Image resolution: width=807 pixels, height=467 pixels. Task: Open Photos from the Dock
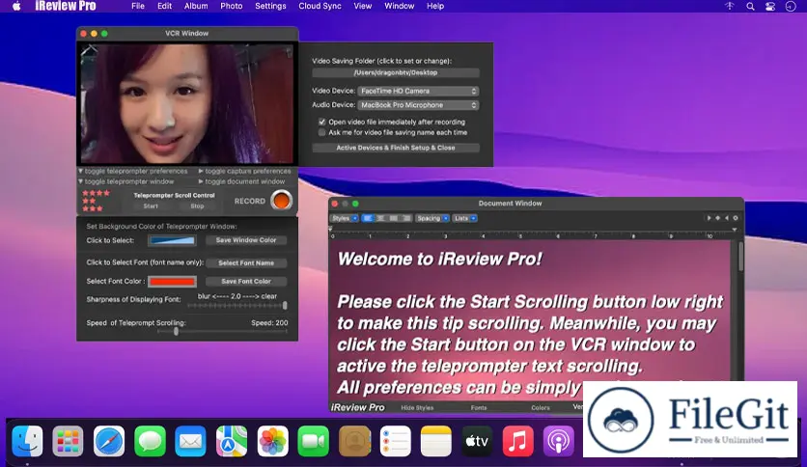pyautogui.click(x=273, y=441)
